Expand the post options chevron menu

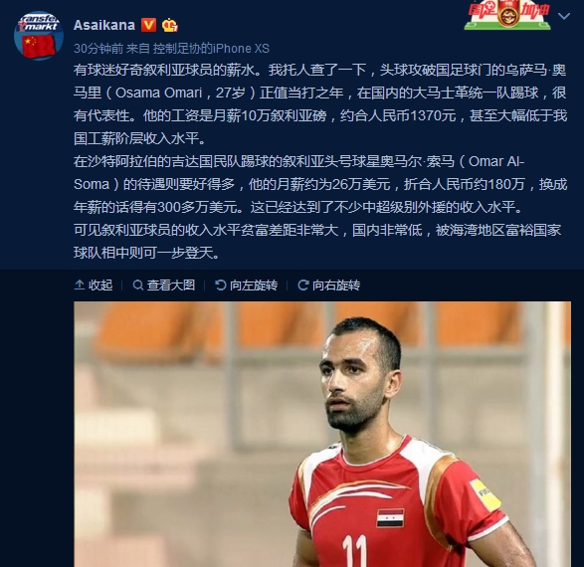(564, 16)
